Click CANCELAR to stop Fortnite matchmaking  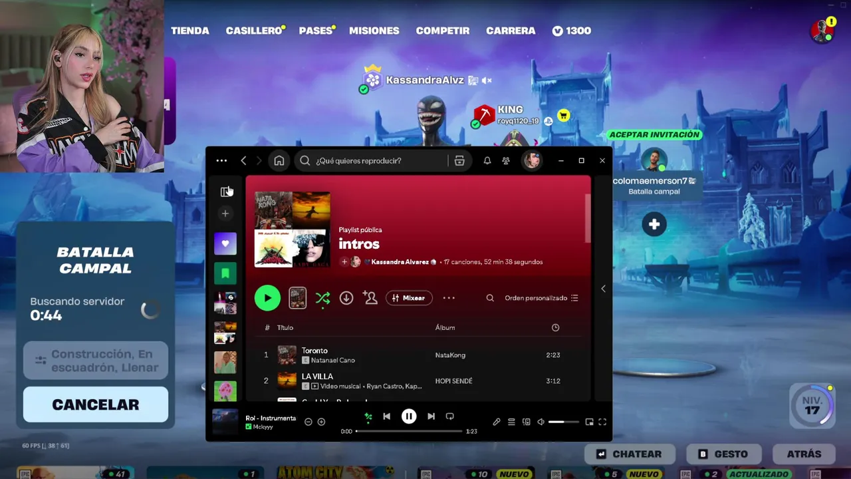pos(96,404)
